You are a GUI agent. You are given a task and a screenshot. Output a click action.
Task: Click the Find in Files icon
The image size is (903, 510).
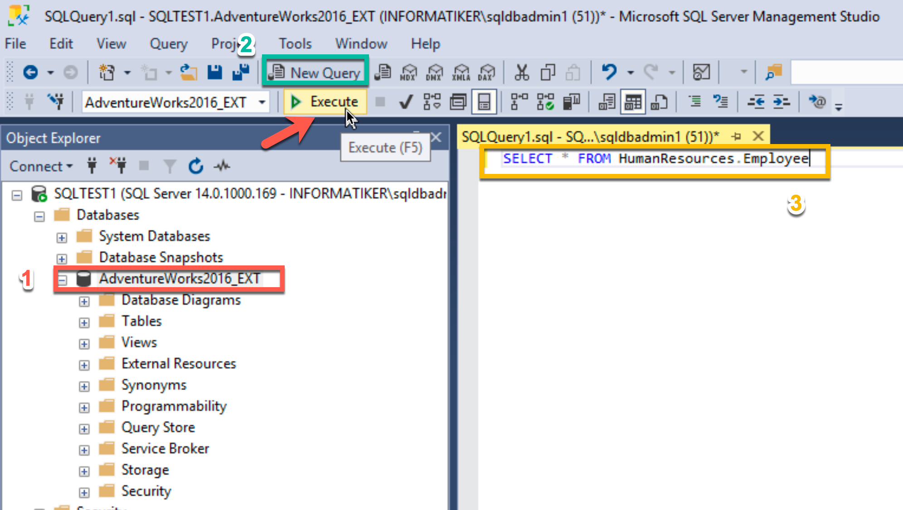coord(773,72)
